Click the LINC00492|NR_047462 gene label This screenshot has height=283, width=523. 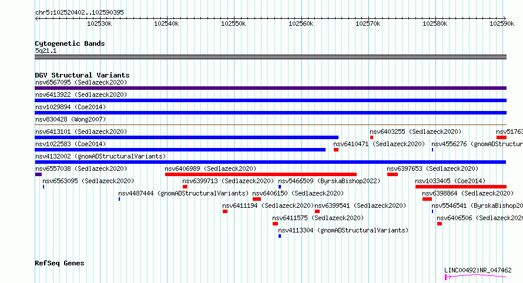click(x=478, y=270)
